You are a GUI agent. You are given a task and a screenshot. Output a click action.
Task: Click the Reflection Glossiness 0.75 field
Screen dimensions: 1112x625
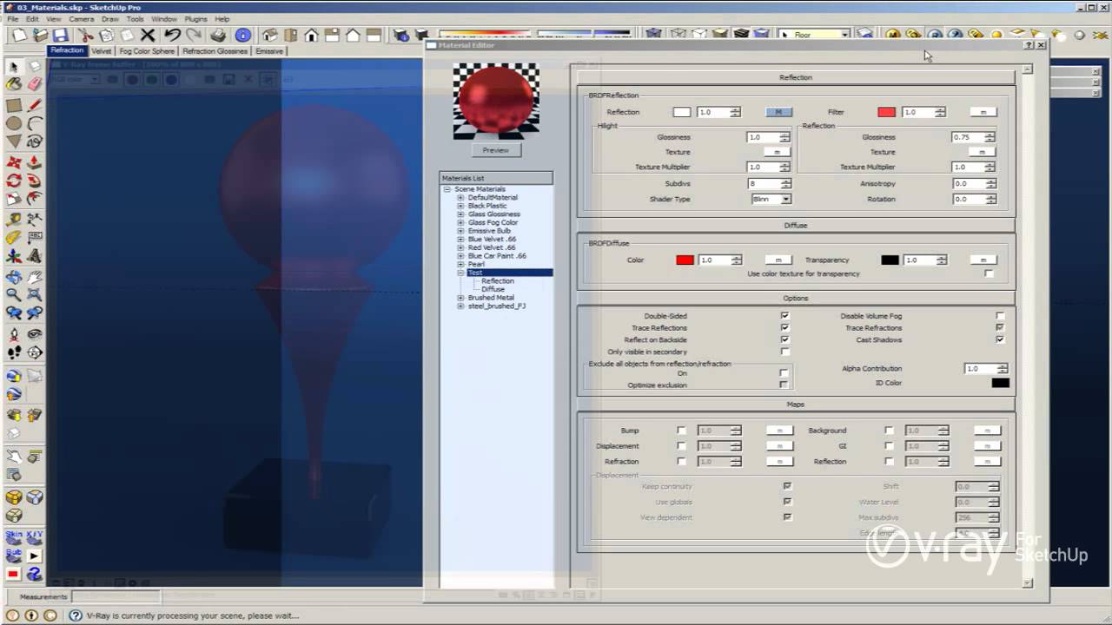point(968,137)
